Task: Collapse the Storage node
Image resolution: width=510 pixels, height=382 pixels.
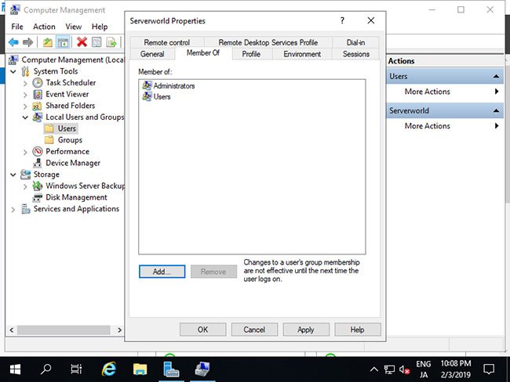Action: coord(13,175)
